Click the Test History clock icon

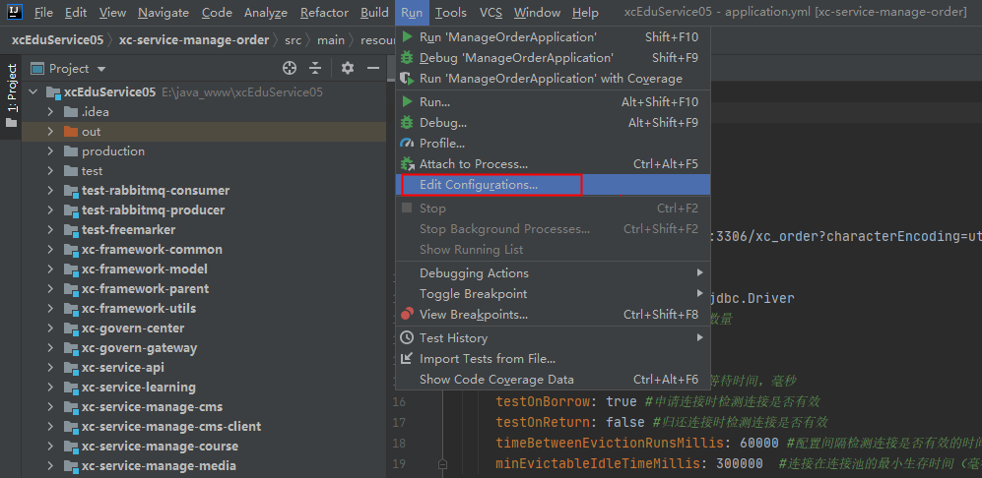(x=407, y=338)
